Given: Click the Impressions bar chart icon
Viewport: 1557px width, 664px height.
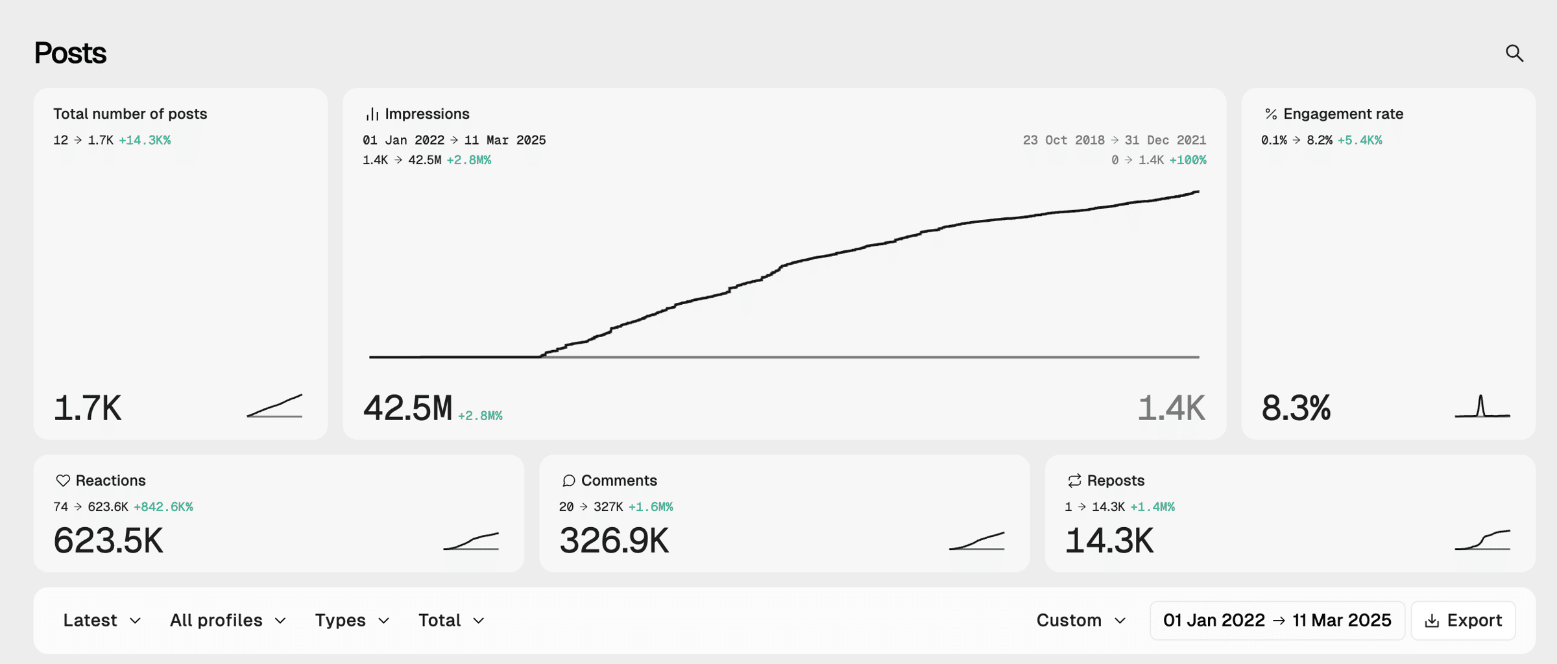Looking at the screenshot, I should point(372,114).
